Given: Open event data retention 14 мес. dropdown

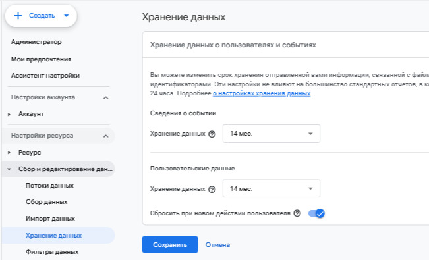Looking at the screenshot, I should [x=272, y=134].
